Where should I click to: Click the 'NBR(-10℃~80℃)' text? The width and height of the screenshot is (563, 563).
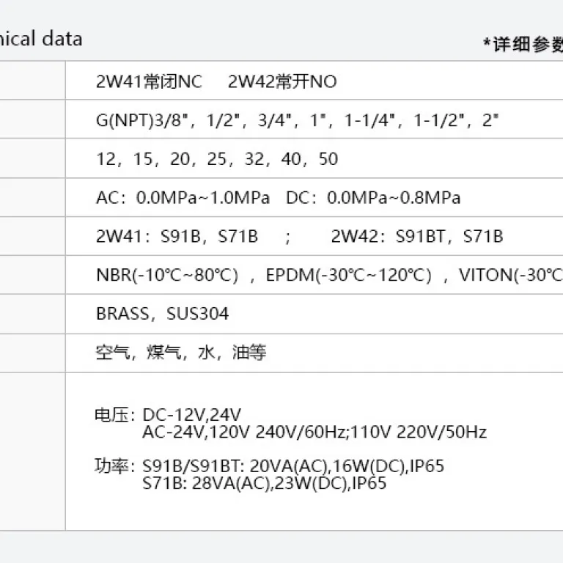(x=167, y=276)
